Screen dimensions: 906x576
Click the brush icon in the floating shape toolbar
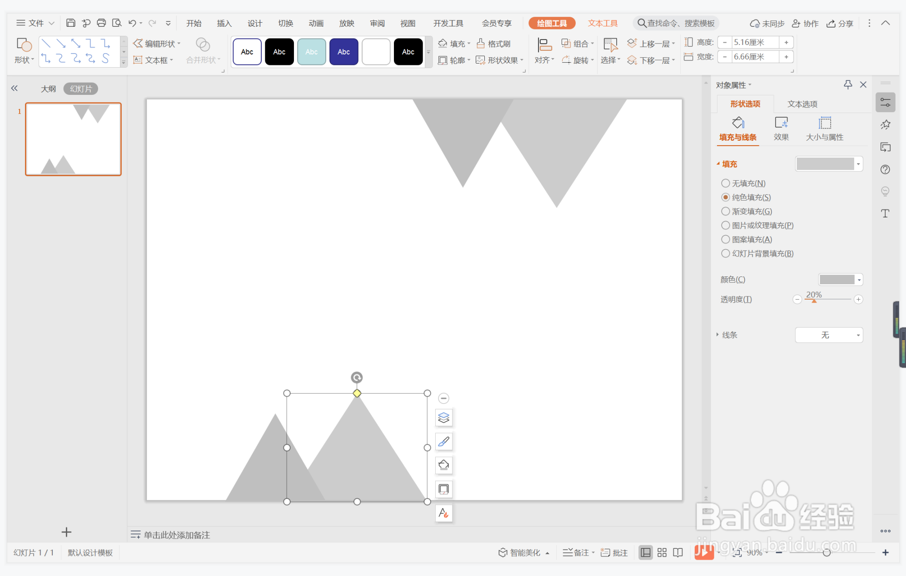(443, 441)
